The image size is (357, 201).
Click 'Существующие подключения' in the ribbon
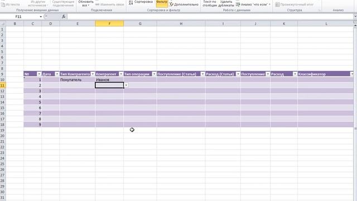pyautogui.click(x=63, y=3)
